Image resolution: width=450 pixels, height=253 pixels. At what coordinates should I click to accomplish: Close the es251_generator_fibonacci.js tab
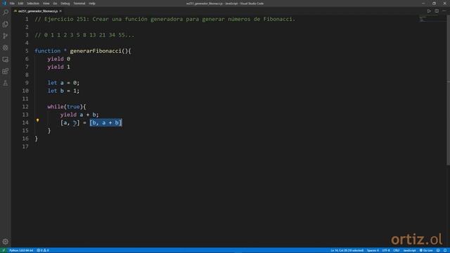[x=60, y=11]
